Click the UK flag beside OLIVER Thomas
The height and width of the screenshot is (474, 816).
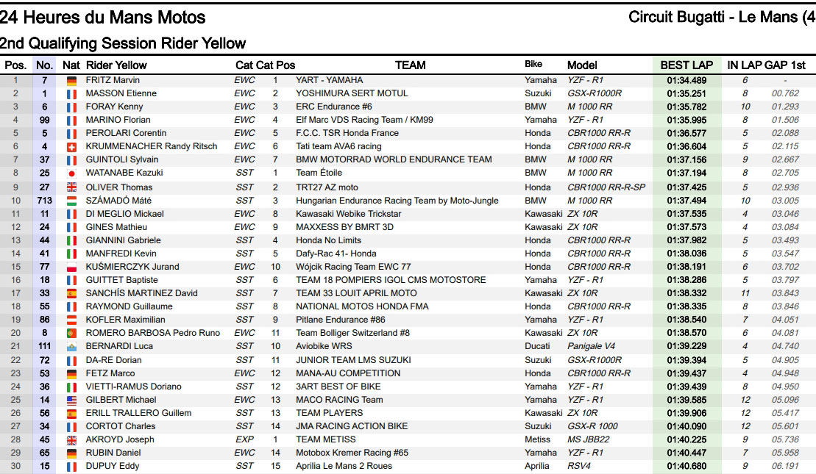71,187
